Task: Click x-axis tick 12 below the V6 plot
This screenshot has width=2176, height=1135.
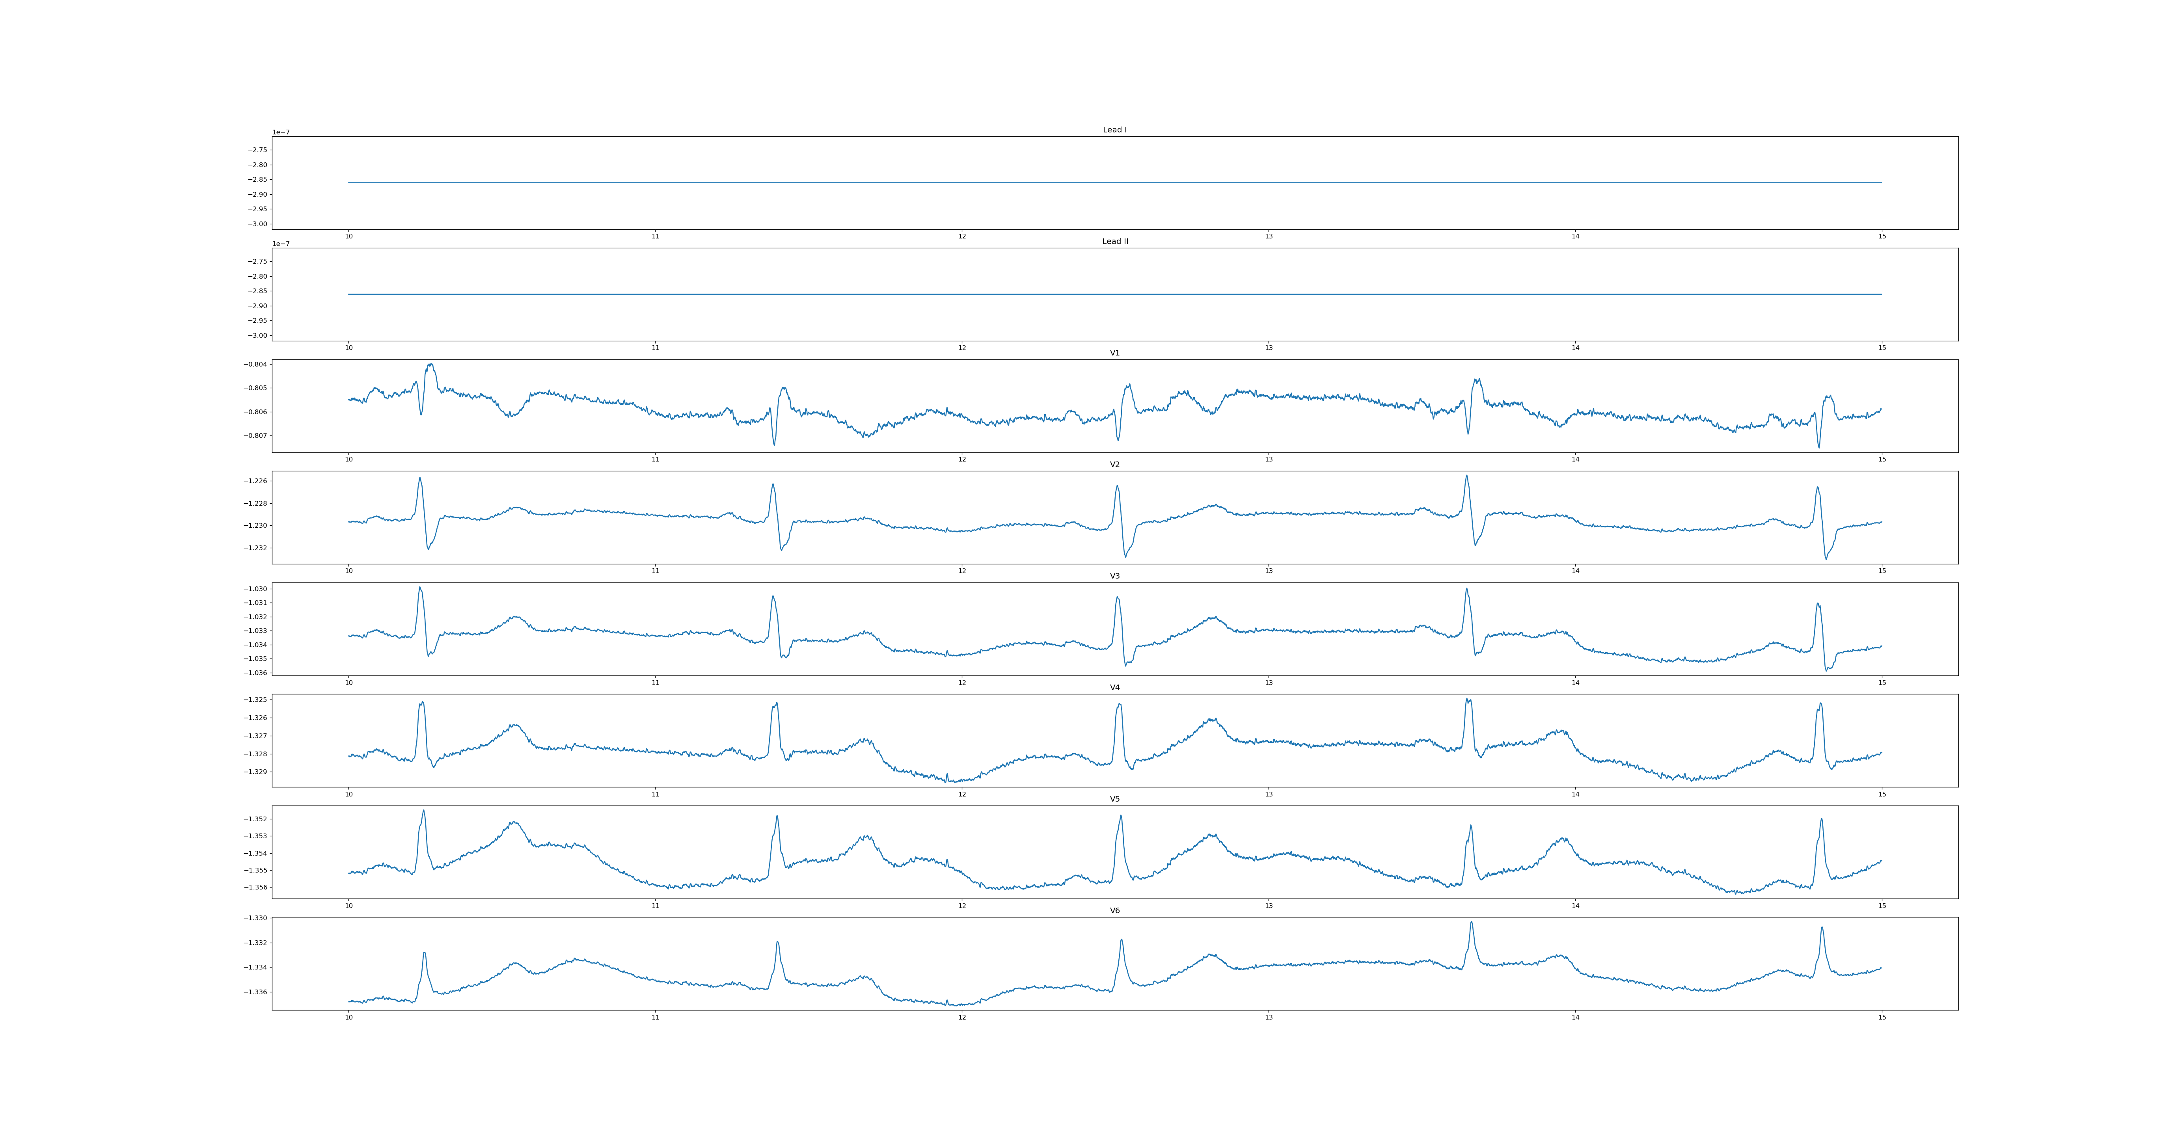Action: click(962, 1018)
